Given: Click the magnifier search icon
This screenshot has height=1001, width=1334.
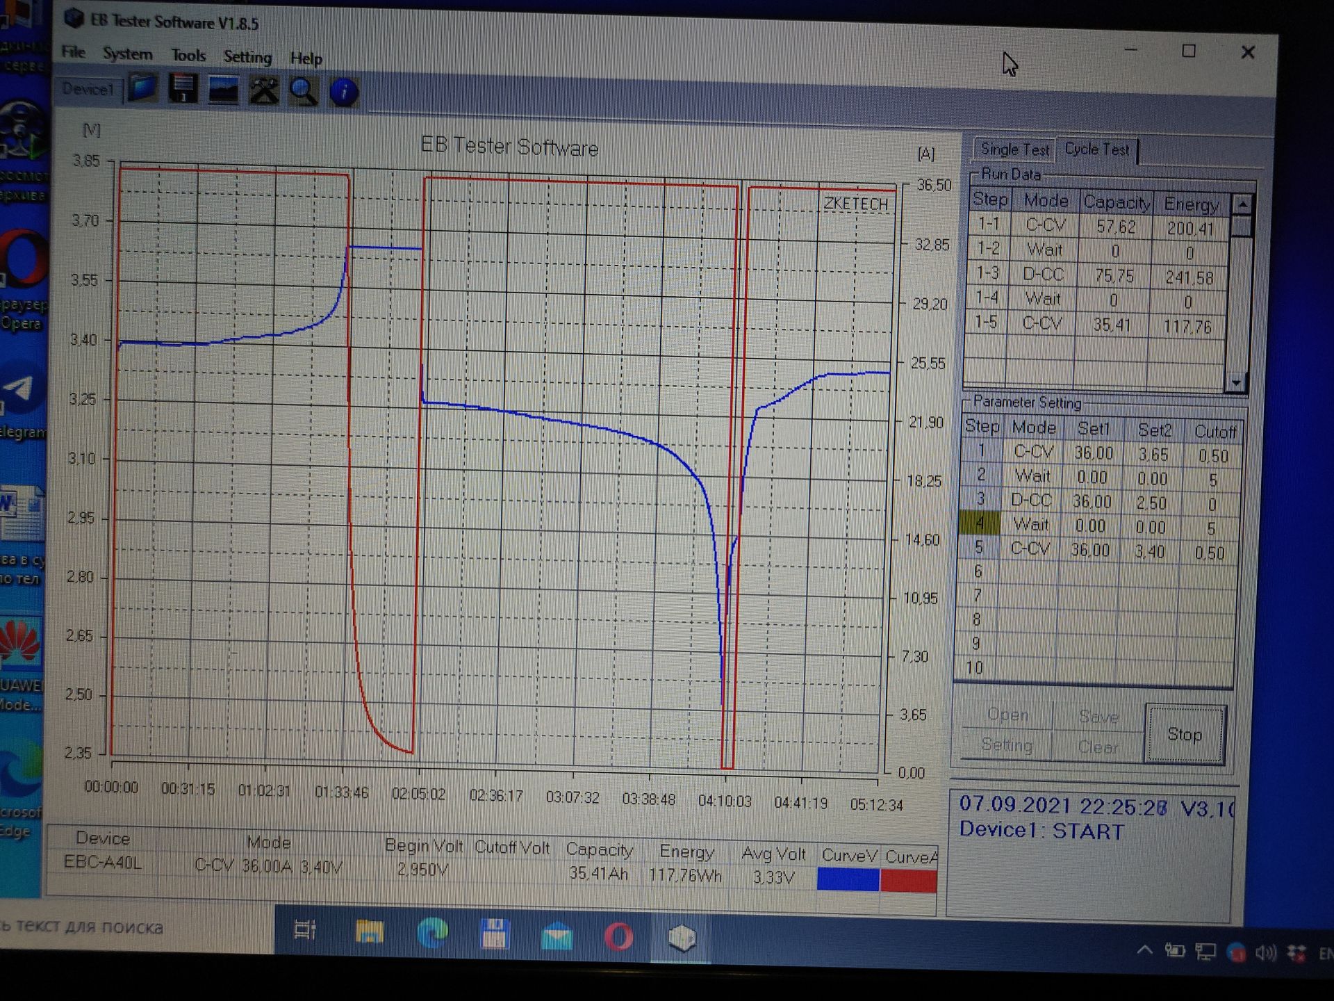Looking at the screenshot, I should (304, 92).
